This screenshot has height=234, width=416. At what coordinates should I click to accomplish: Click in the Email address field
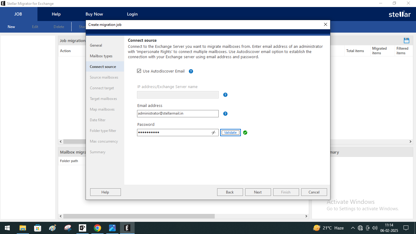[178, 114]
